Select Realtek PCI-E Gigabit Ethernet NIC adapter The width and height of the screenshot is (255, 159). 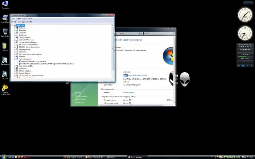48,64
